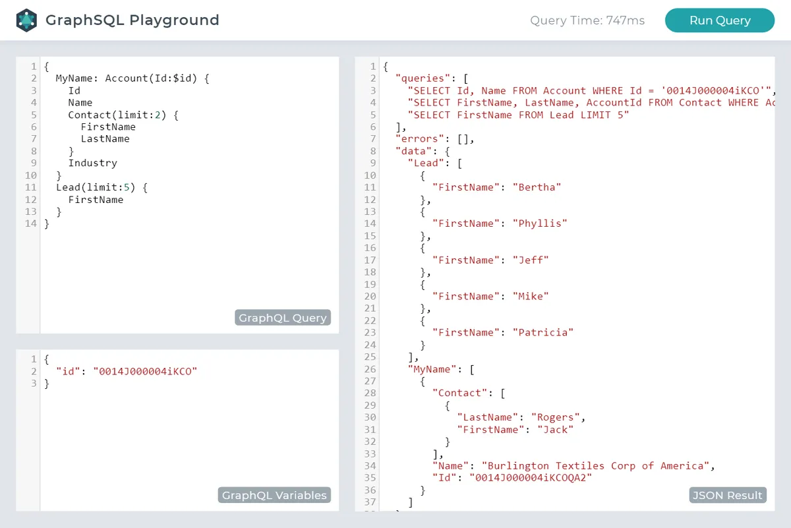Click the line 'MyName: Account(Id:$id) {' in query
This screenshot has width=791, height=528.
(x=132, y=78)
